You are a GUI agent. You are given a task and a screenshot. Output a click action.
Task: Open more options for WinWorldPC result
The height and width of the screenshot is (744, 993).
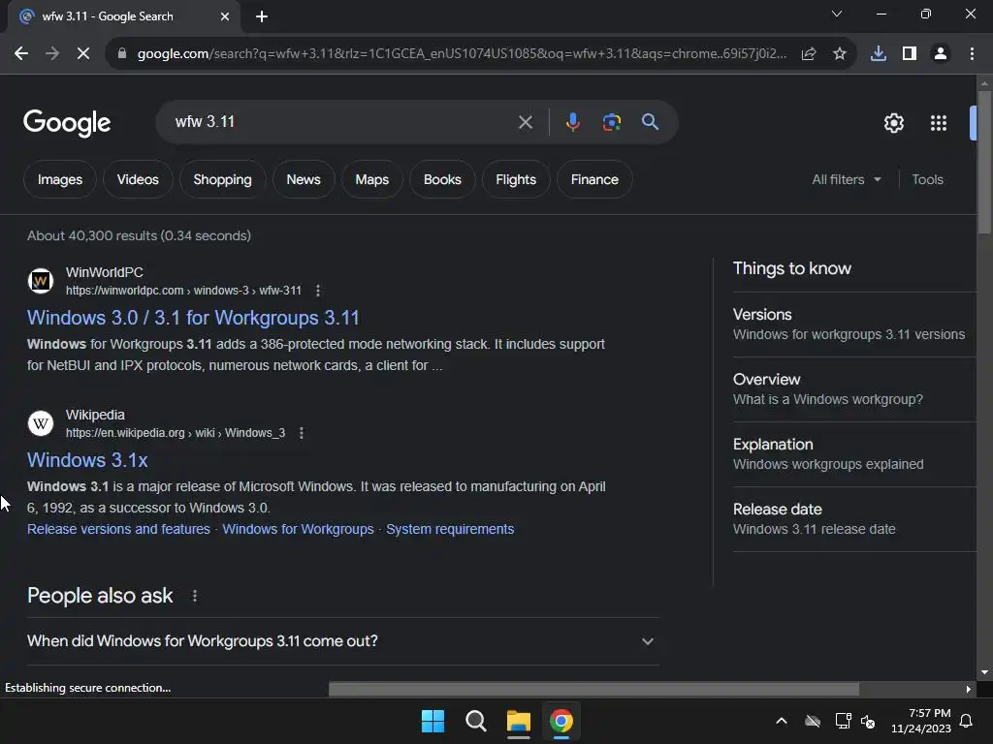point(318,291)
